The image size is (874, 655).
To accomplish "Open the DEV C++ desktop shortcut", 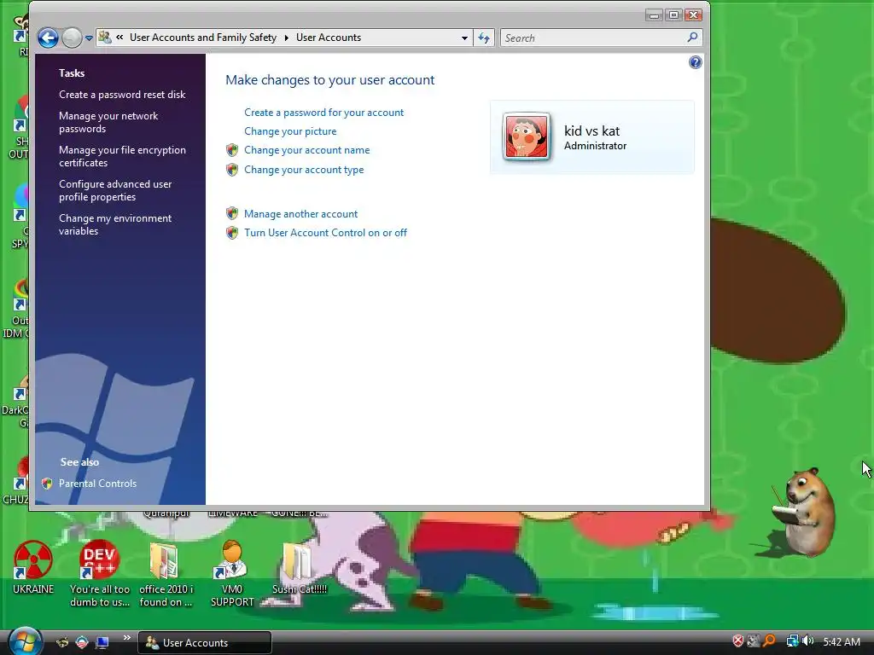I will (x=99, y=574).
